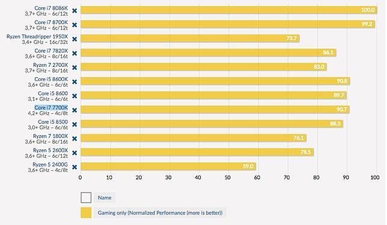387x225 pixels.
Task: Click X icon beside Core i7 7700K
Action: click(x=75, y=110)
